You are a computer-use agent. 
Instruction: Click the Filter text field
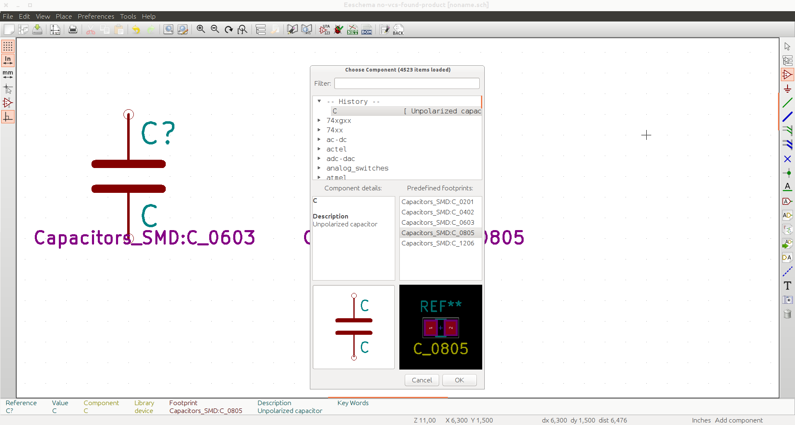coord(407,84)
